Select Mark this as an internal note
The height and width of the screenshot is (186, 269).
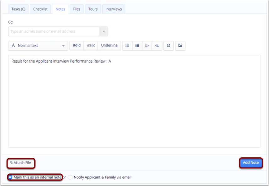click(x=10, y=177)
